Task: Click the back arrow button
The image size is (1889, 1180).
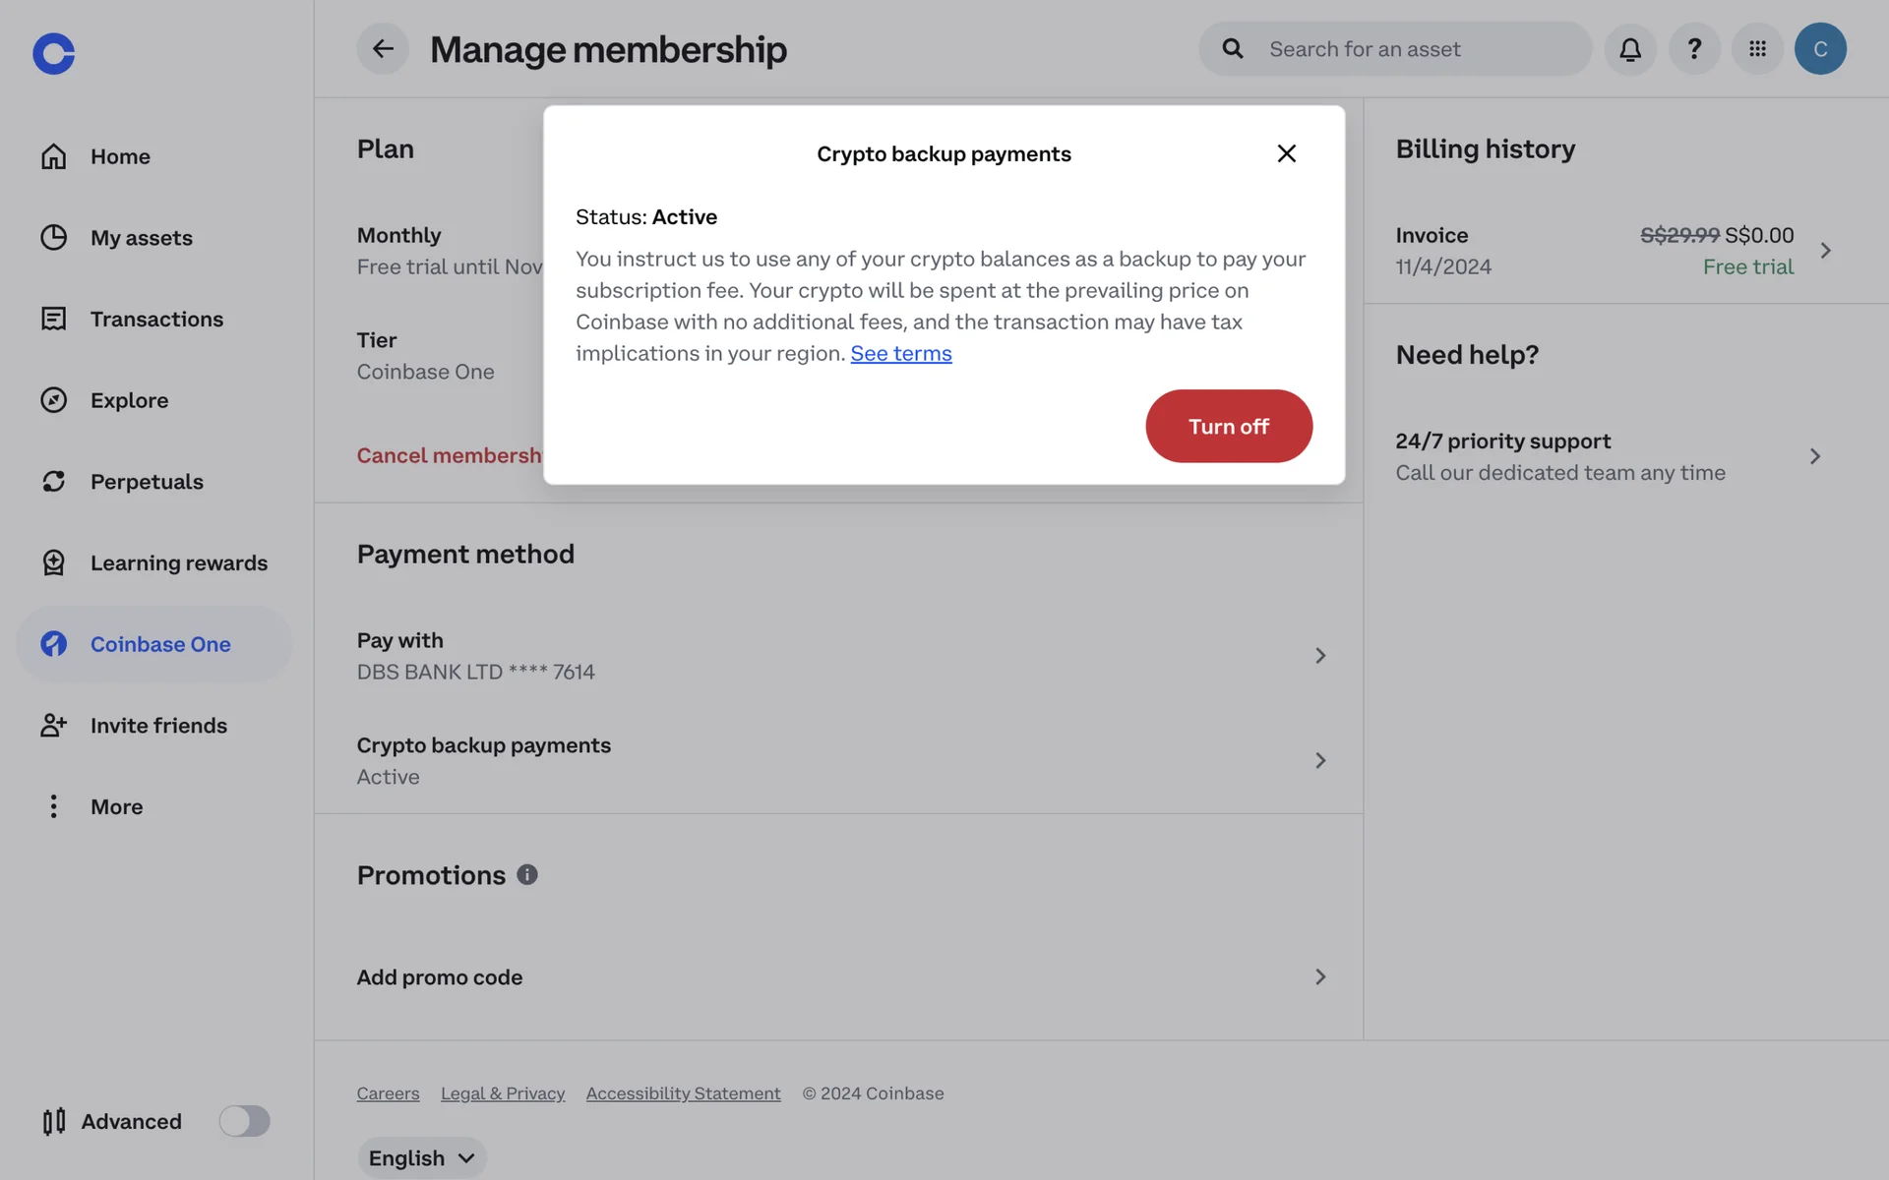Action: [383, 48]
